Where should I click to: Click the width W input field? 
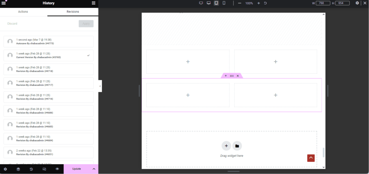[323, 3]
